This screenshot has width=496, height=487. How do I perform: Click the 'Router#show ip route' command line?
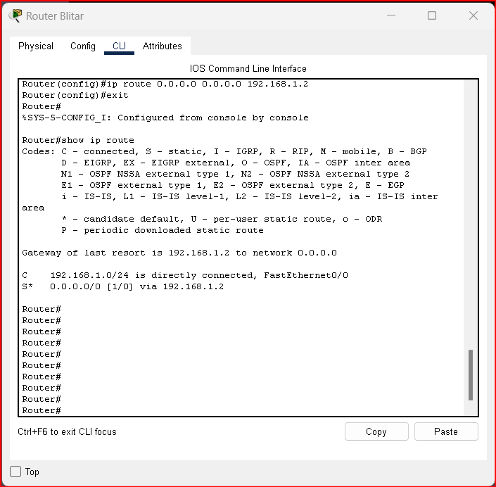pos(78,140)
